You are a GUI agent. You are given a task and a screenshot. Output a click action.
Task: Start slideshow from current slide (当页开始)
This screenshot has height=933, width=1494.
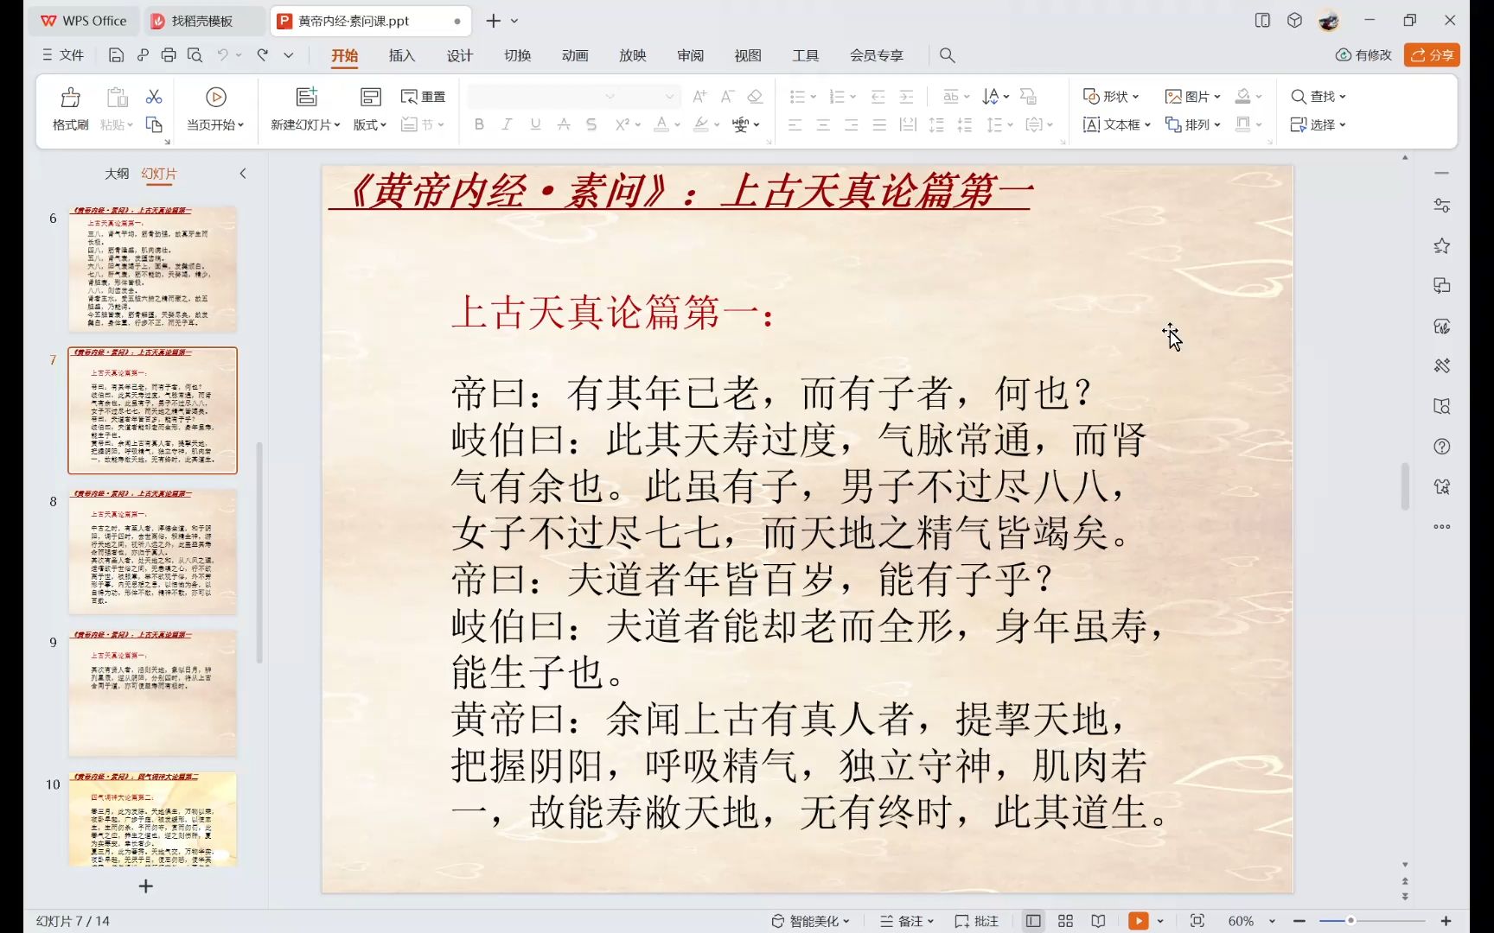(215, 108)
